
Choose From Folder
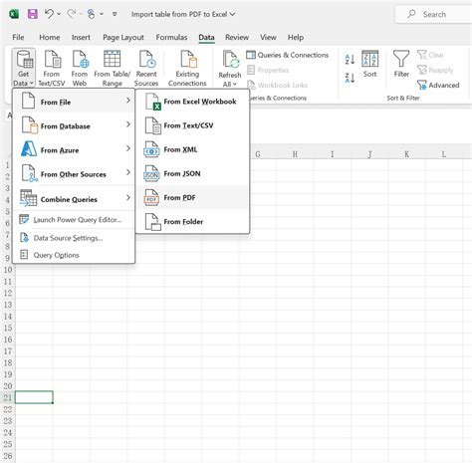(192, 222)
